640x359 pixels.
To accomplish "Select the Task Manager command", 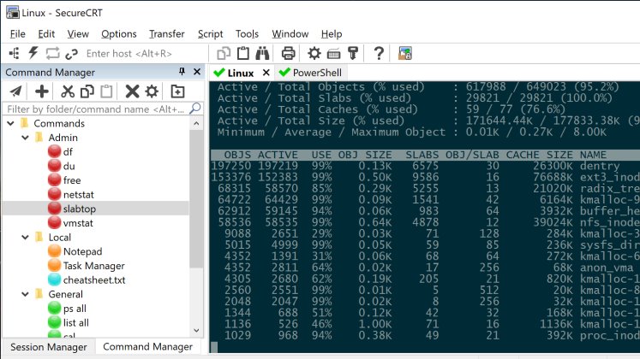I will [96, 266].
